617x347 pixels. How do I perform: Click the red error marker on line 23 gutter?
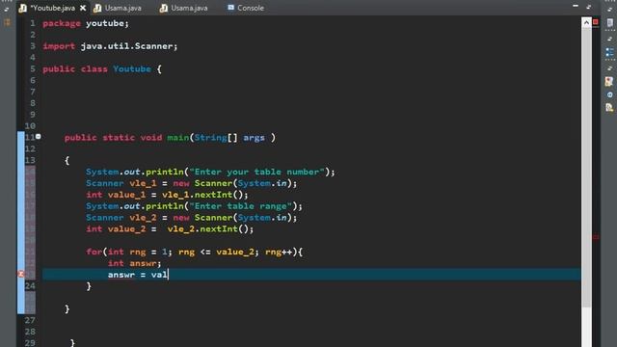(21, 274)
